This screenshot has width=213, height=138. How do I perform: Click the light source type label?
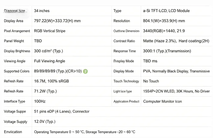tap(123, 91)
